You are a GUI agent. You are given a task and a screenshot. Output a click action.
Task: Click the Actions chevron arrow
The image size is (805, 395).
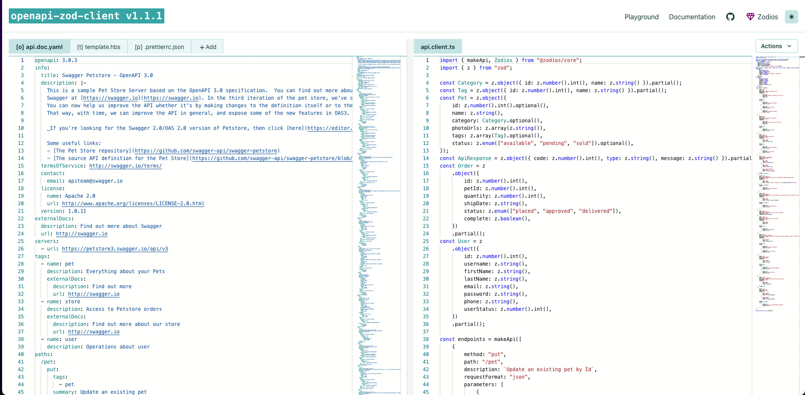[x=790, y=46]
